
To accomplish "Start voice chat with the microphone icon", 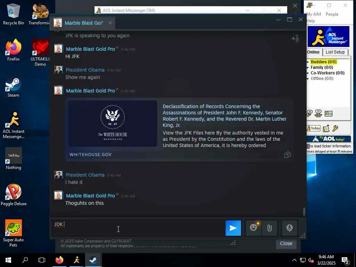I will (x=290, y=228).
